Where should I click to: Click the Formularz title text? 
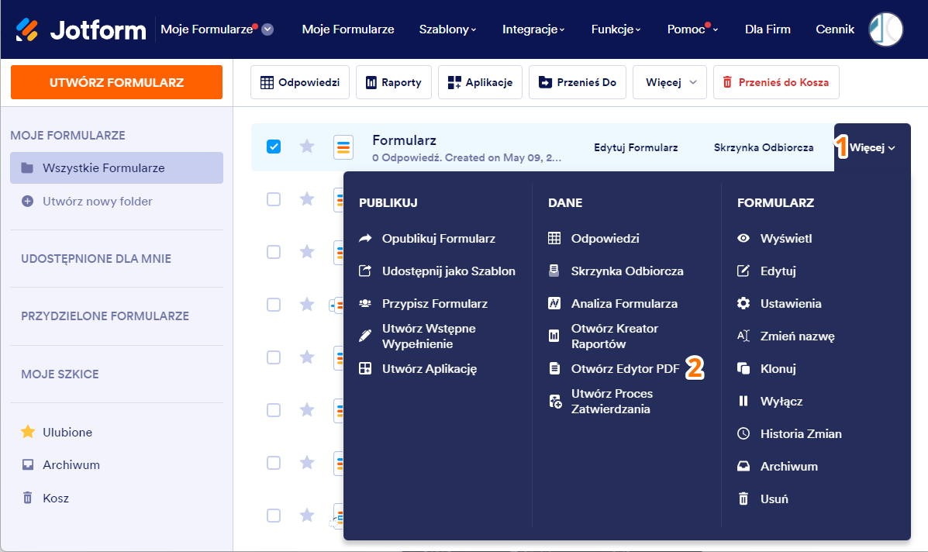pyautogui.click(x=404, y=140)
